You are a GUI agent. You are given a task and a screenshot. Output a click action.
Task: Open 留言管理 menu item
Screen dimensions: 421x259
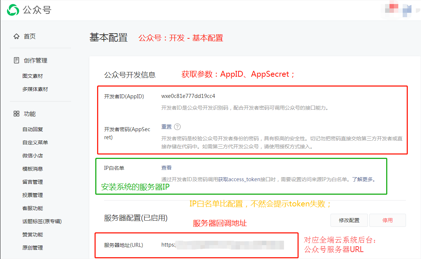point(33,182)
